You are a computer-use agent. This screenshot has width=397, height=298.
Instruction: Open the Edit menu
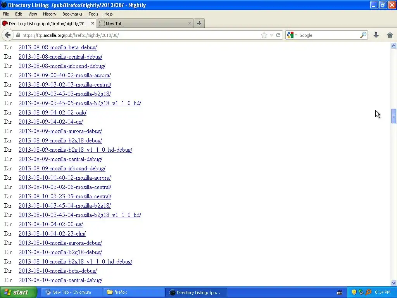click(x=19, y=14)
